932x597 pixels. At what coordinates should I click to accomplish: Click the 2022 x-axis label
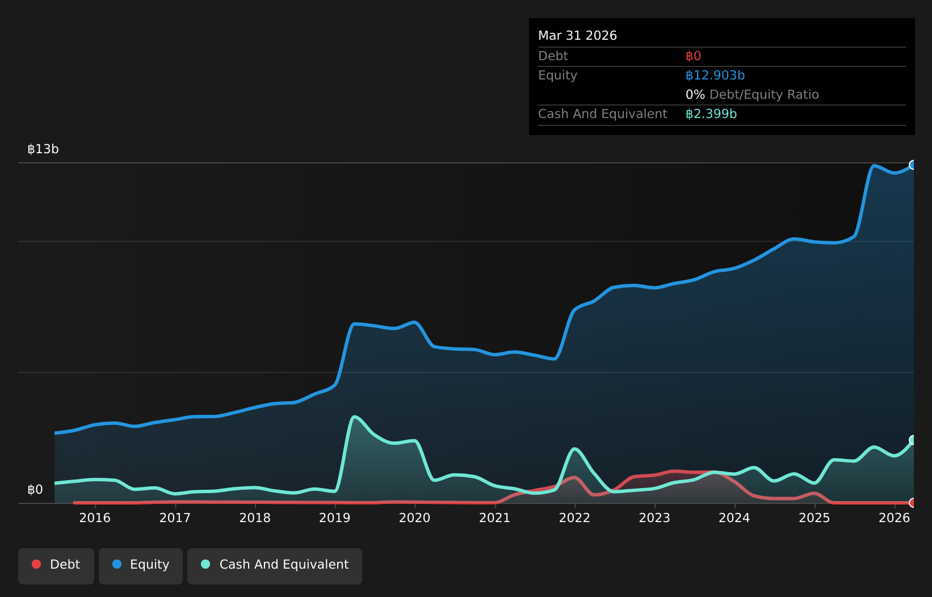click(x=575, y=518)
